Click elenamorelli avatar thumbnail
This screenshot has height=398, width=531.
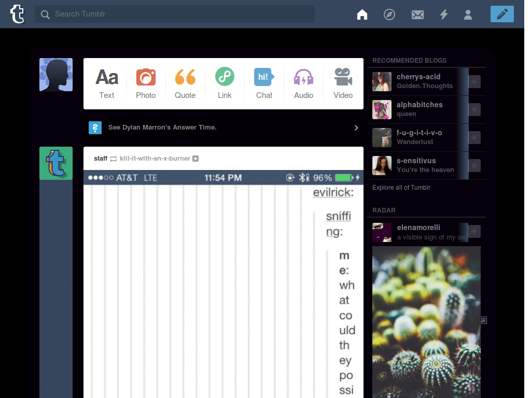[x=382, y=232]
